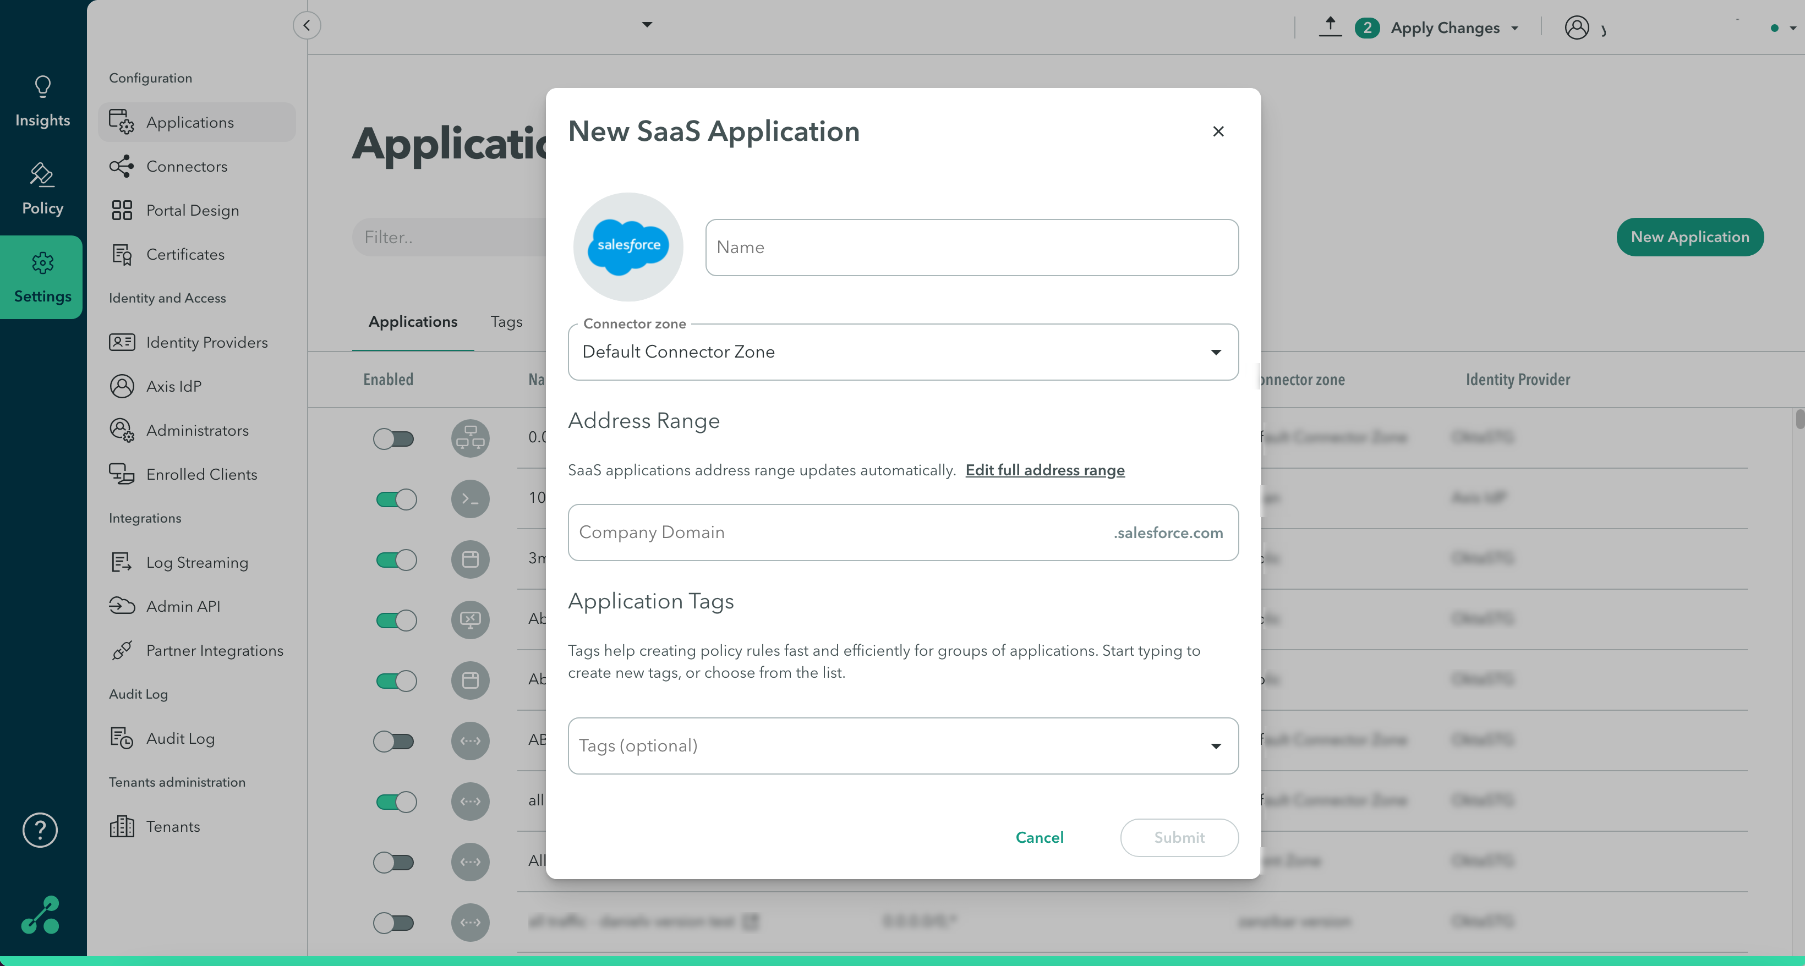Toggle the bottom row's enabled switch
The width and height of the screenshot is (1805, 966).
(394, 923)
